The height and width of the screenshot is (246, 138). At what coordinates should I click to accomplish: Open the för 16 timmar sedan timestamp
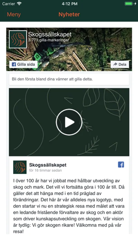[45, 170]
